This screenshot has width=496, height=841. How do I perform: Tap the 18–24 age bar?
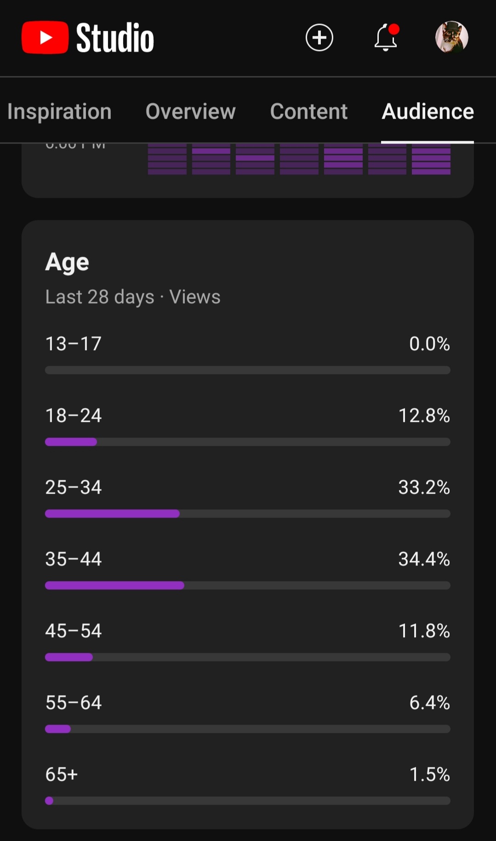click(x=247, y=442)
